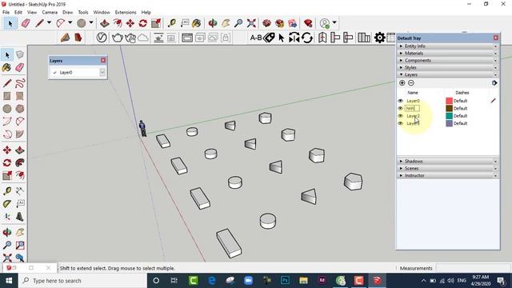Click the red color swatch of Layer0
512x288 pixels.
(449, 101)
